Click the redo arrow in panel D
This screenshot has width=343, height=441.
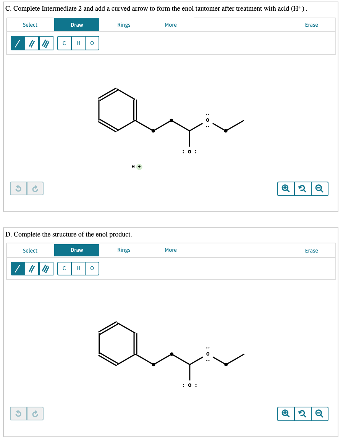click(x=35, y=414)
